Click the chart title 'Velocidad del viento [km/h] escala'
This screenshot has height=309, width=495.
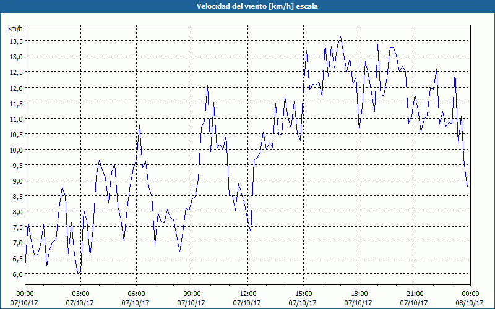pos(257,6)
